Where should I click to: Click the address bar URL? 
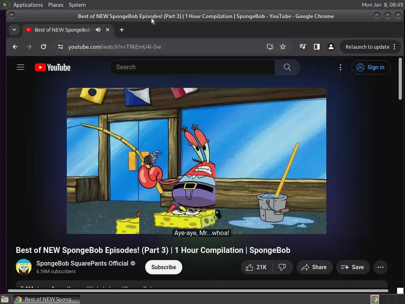[114, 47]
